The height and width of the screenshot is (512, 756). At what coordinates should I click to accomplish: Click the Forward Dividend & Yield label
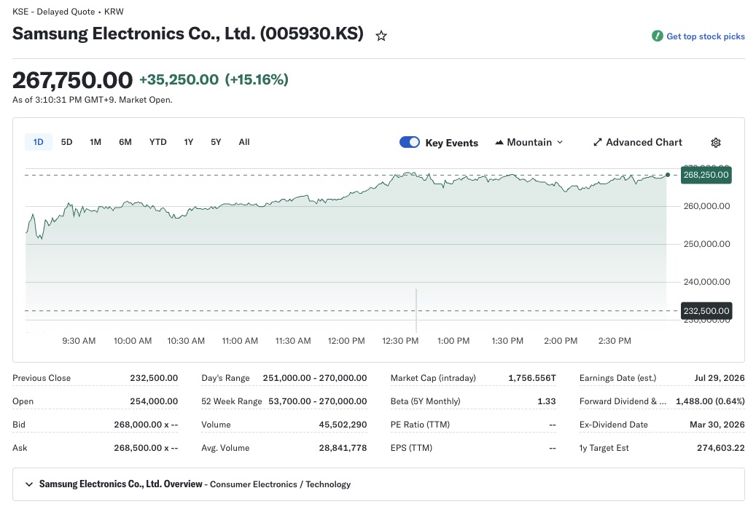(x=623, y=401)
